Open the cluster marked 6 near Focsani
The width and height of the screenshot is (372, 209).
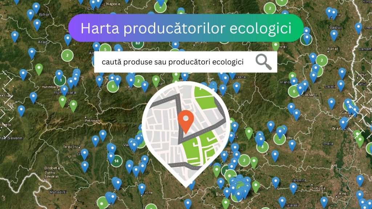294,91
